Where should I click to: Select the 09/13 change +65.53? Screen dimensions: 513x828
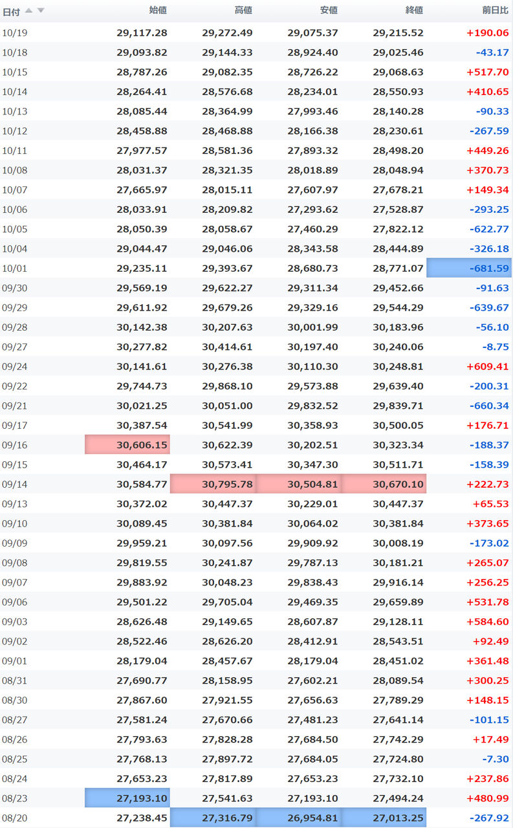coord(490,503)
